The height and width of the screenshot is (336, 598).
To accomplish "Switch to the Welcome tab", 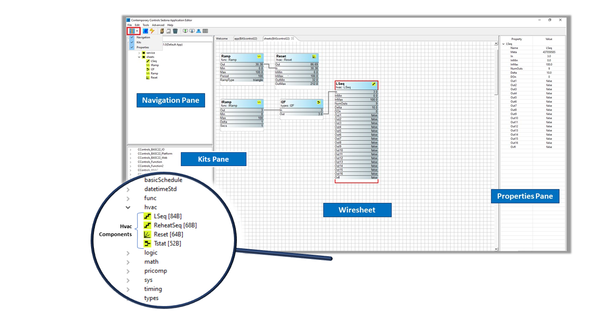I will 222,39.
